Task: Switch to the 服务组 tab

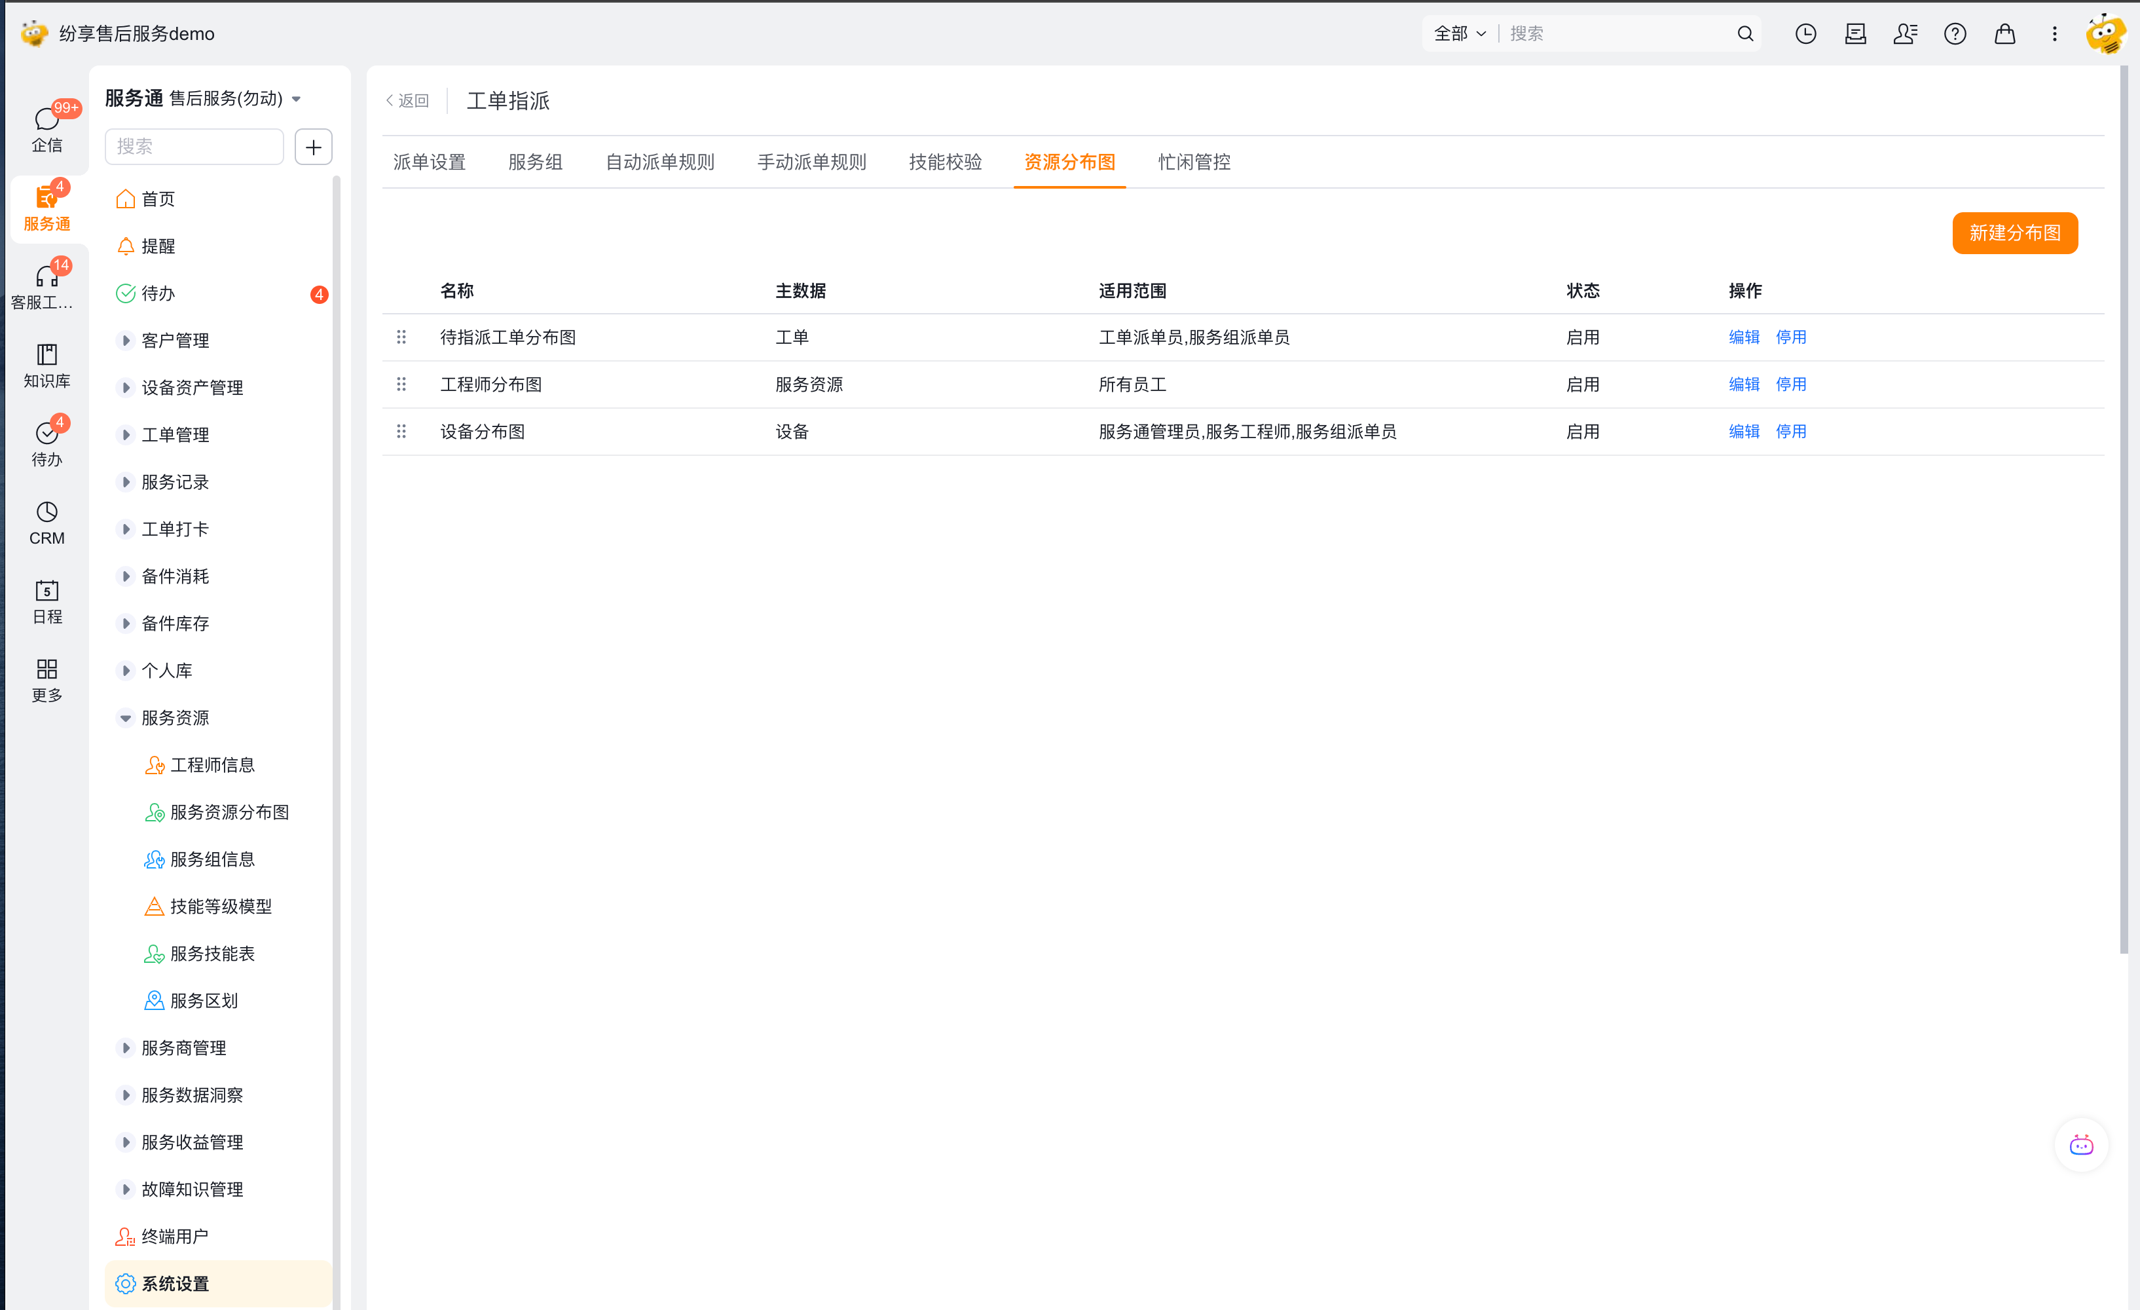Action: (x=535, y=162)
